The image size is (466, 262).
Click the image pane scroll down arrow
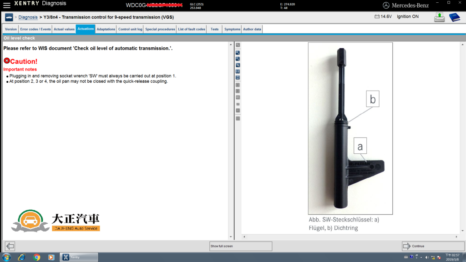tap(462, 231)
